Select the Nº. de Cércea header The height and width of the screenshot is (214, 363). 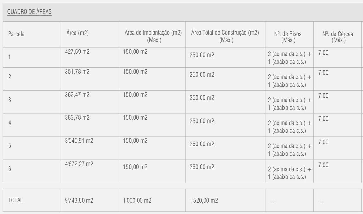point(338,37)
